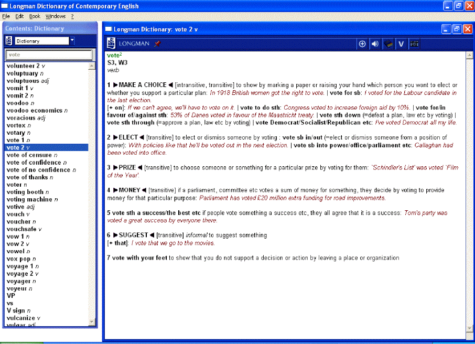Click the red pin icon beside LONGMAN
Screen dimensions: 475x344
(x=157, y=44)
